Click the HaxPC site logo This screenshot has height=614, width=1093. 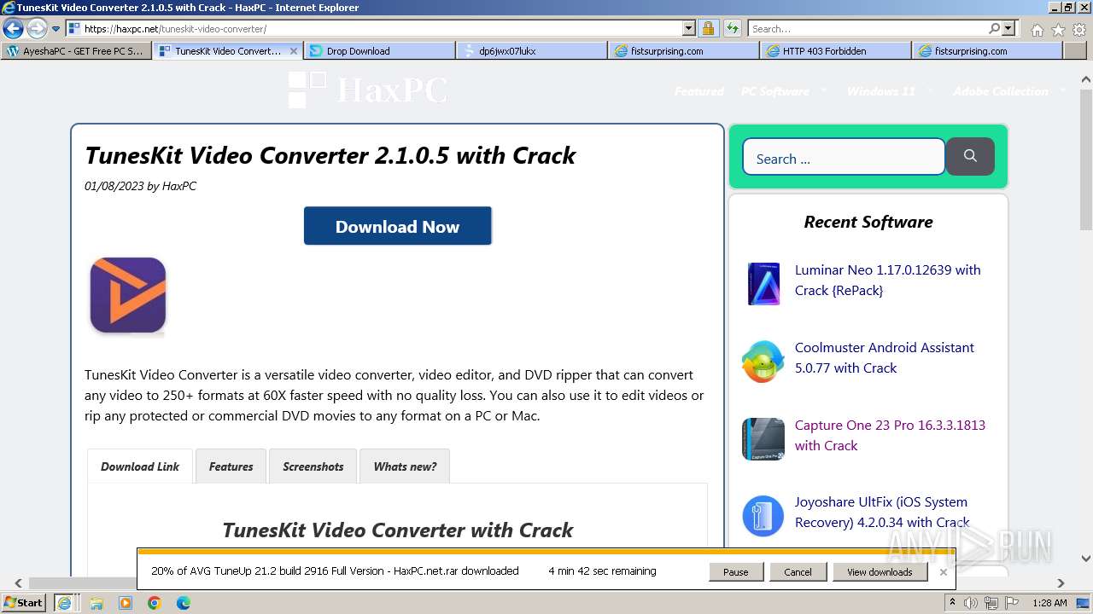tap(368, 90)
